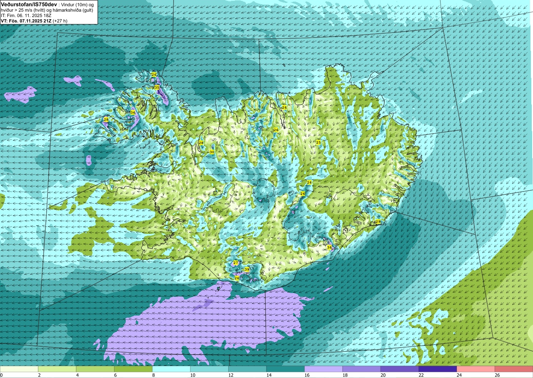This screenshot has width=533, height=378.
Task: Select the pink 24–26 legend swatch
Action: tap(476, 369)
